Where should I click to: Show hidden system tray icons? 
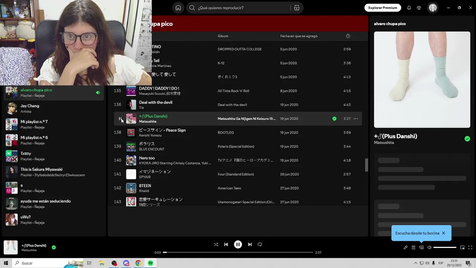pyautogui.click(x=416, y=263)
